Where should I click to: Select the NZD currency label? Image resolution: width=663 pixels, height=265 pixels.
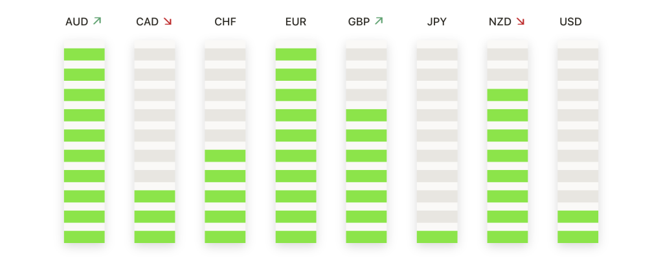500,22
